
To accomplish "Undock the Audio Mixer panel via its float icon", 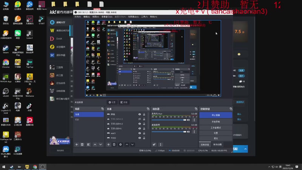I will [x=196, y=109].
